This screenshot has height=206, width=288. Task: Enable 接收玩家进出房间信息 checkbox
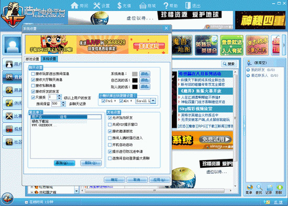(x=33, y=74)
